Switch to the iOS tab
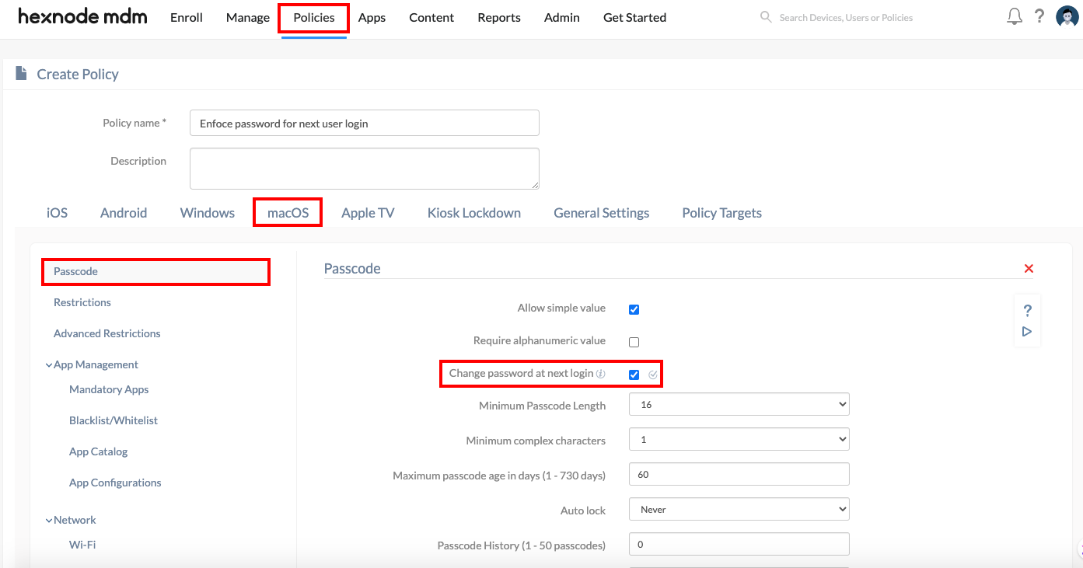The image size is (1083, 568). point(57,213)
